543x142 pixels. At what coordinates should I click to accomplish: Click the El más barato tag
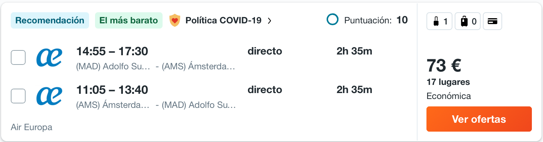pos(129,20)
